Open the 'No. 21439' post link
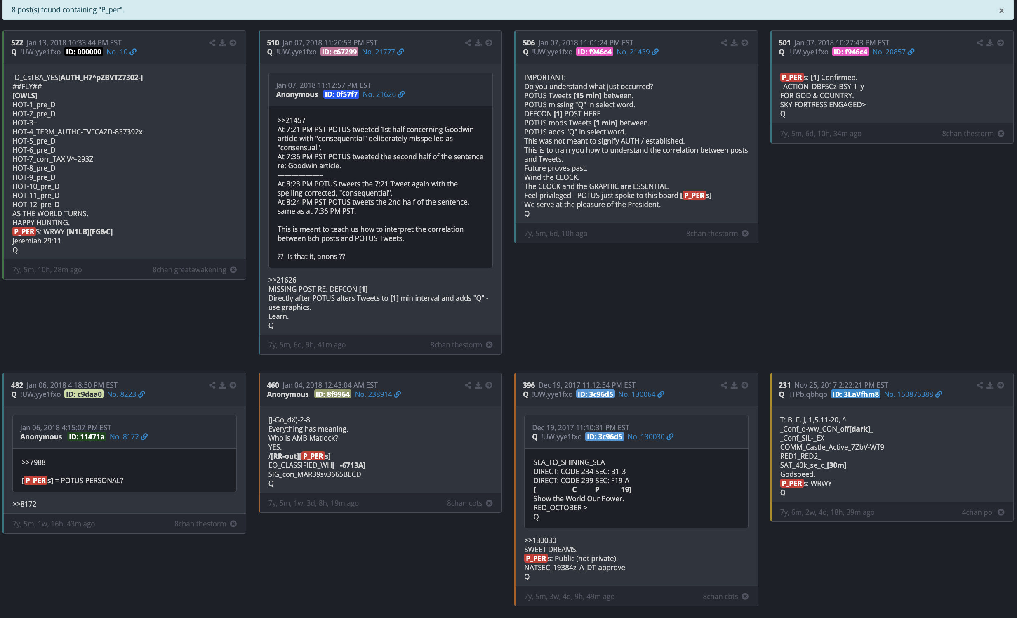 [637, 52]
